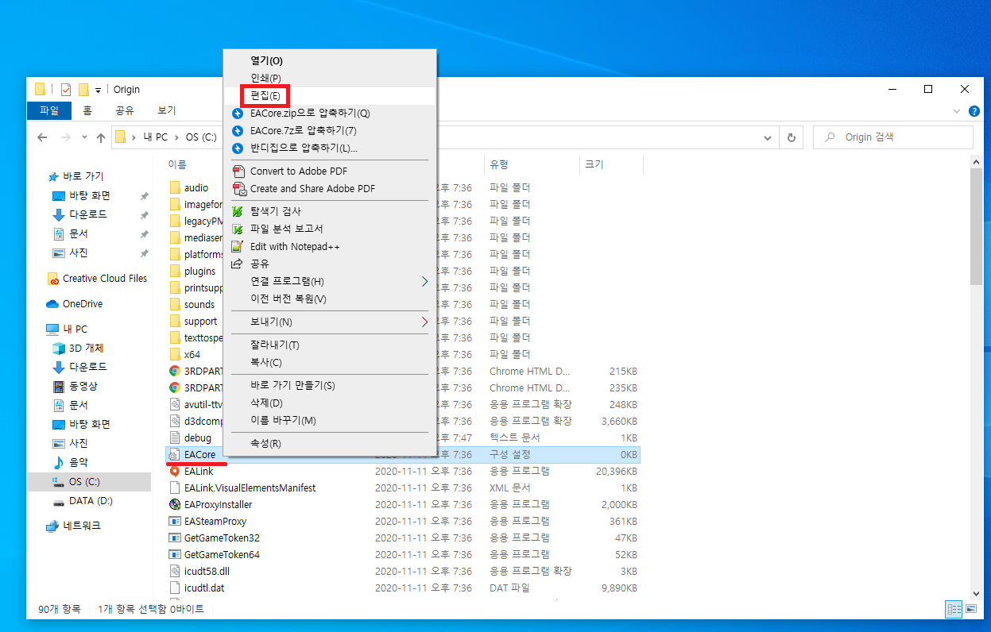Open Network (네트워크) in sidebar
Viewport: 991px width, 632px height.
pos(74,526)
